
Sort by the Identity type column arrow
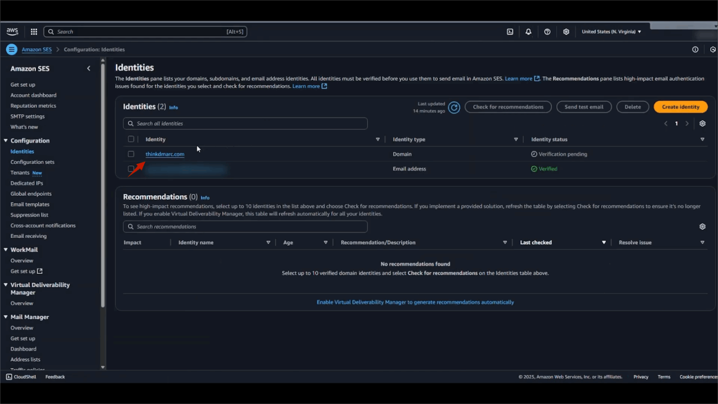click(516, 139)
